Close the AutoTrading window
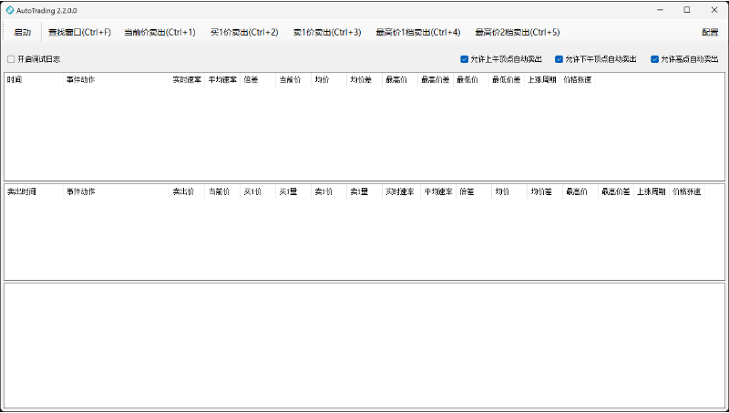This screenshot has width=729, height=413. click(x=714, y=10)
